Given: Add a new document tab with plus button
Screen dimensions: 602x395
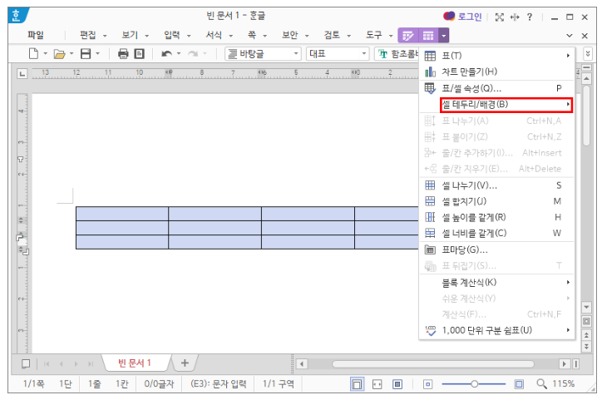Looking at the screenshot, I should click(x=185, y=363).
